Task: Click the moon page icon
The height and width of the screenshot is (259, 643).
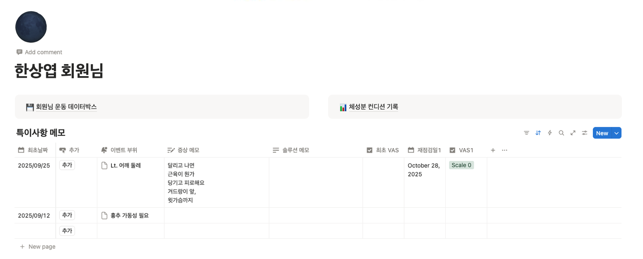Action: pyautogui.click(x=31, y=27)
